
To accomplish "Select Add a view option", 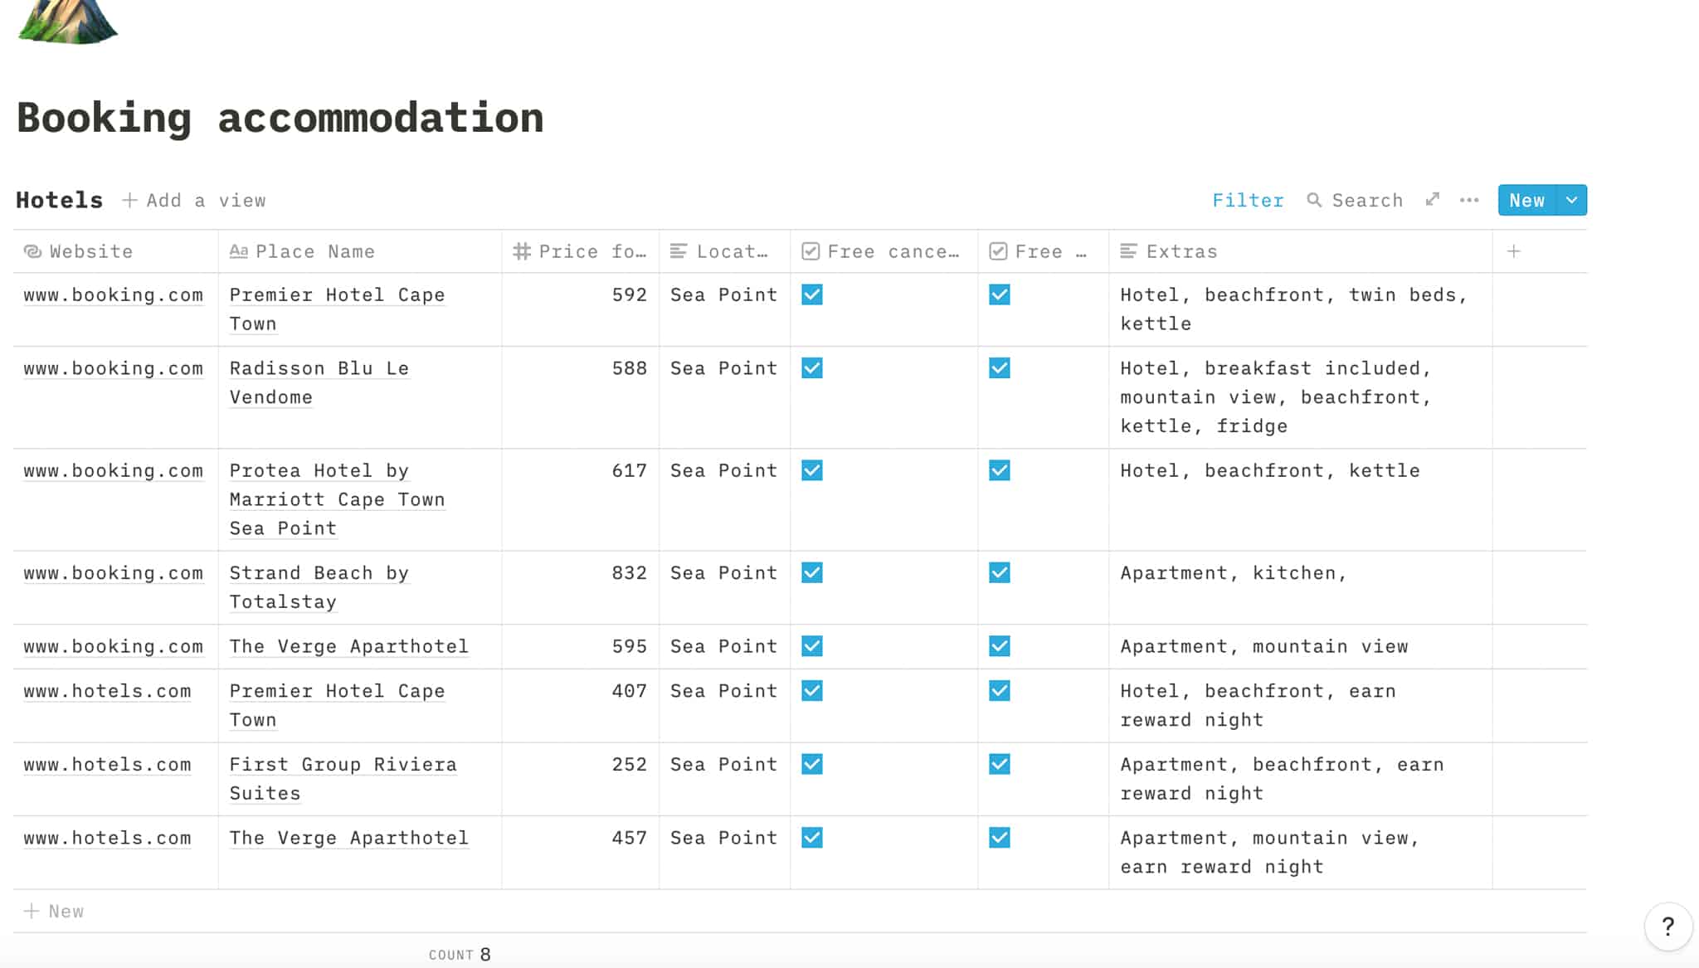I will [x=195, y=199].
